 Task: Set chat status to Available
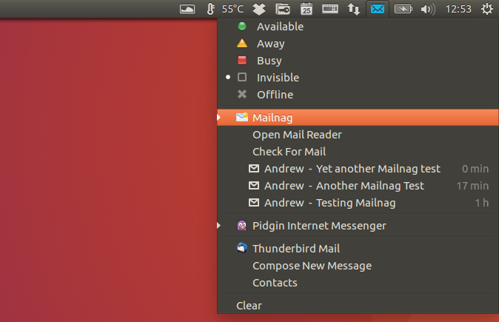tap(279, 27)
